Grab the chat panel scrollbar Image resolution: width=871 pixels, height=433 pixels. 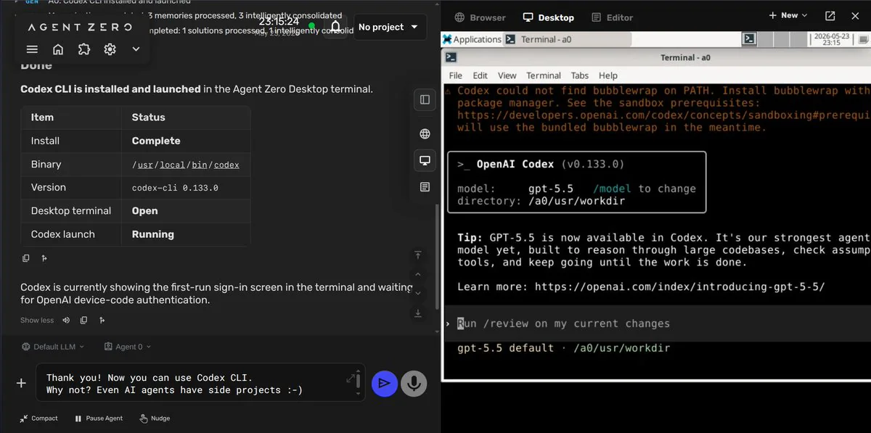(x=436, y=255)
